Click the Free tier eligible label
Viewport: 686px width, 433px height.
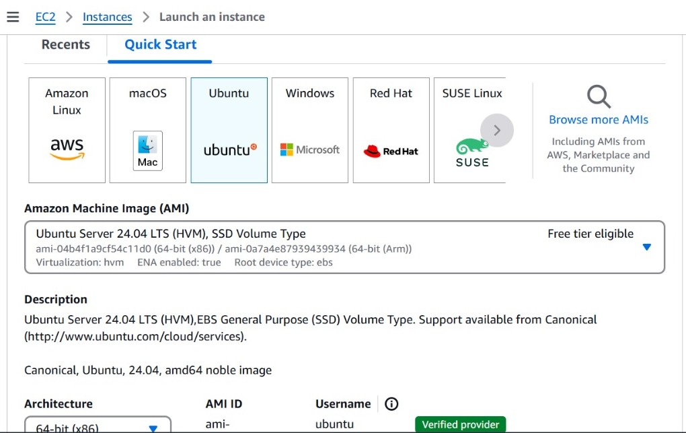[590, 234]
